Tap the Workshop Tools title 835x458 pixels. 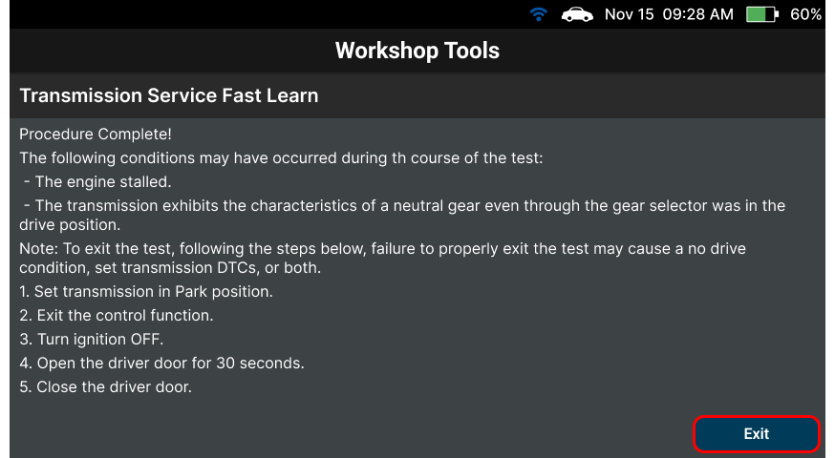(417, 51)
